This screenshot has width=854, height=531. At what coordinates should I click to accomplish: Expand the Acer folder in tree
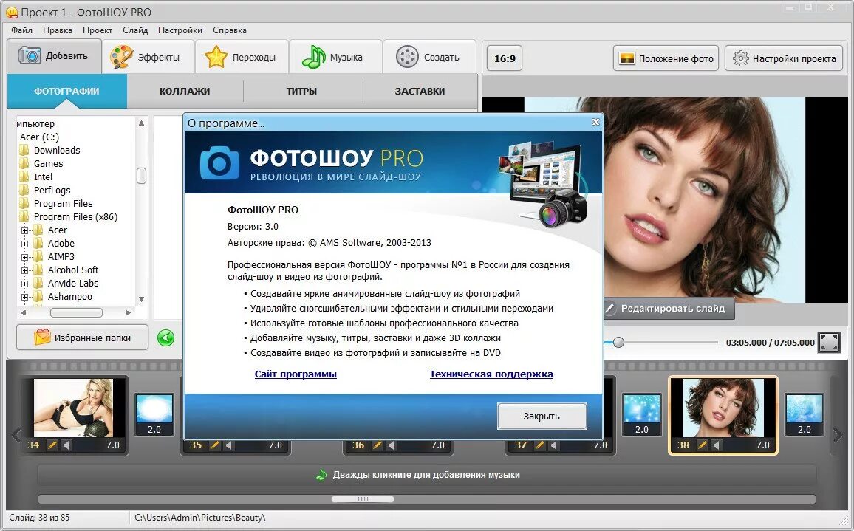[24, 230]
